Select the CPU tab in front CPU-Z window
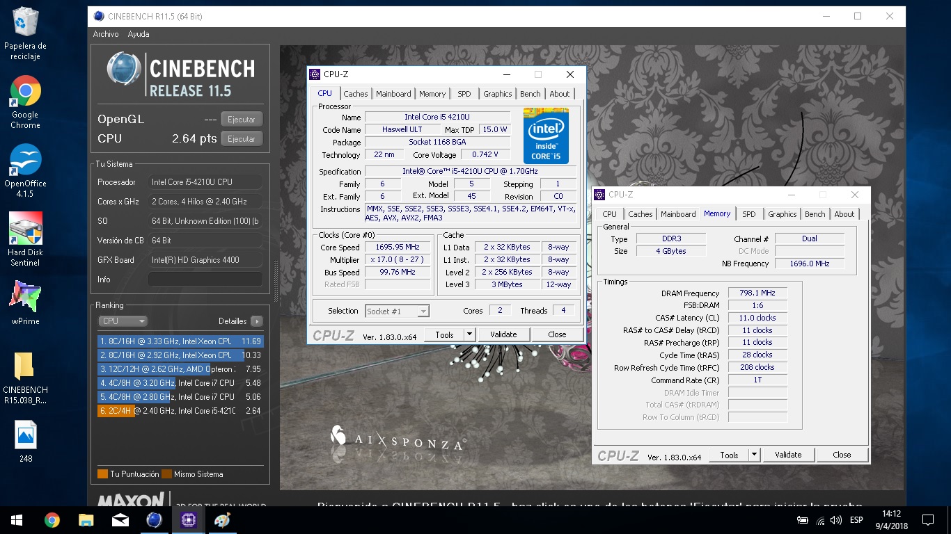This screenshot has width=951, height=534. point(325,94)
